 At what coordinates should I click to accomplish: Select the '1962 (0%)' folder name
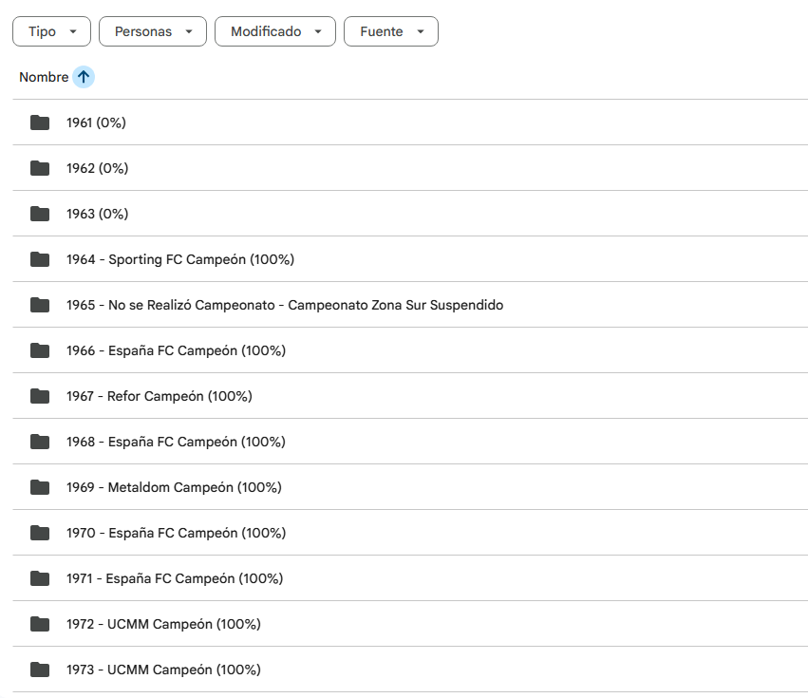click(x=98, y=168)
